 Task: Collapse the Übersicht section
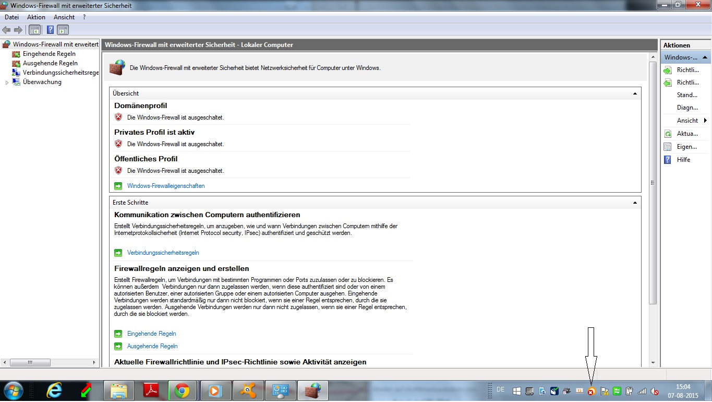point(635,93)
